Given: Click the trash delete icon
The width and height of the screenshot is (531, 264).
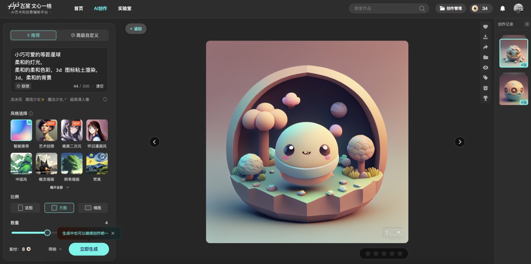Looking at the screenshot, I should 485,88.
